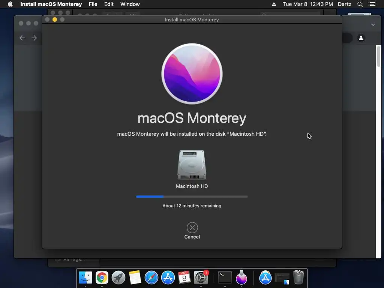The image size is (384, 288).
Task: Click the account profile icon in background window
Action: click(361, 38)
